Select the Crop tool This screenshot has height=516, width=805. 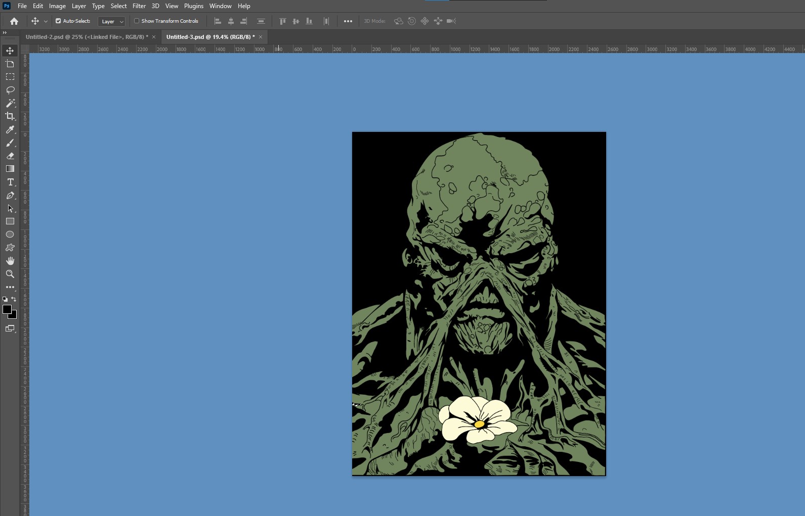(x=10, y=116)
